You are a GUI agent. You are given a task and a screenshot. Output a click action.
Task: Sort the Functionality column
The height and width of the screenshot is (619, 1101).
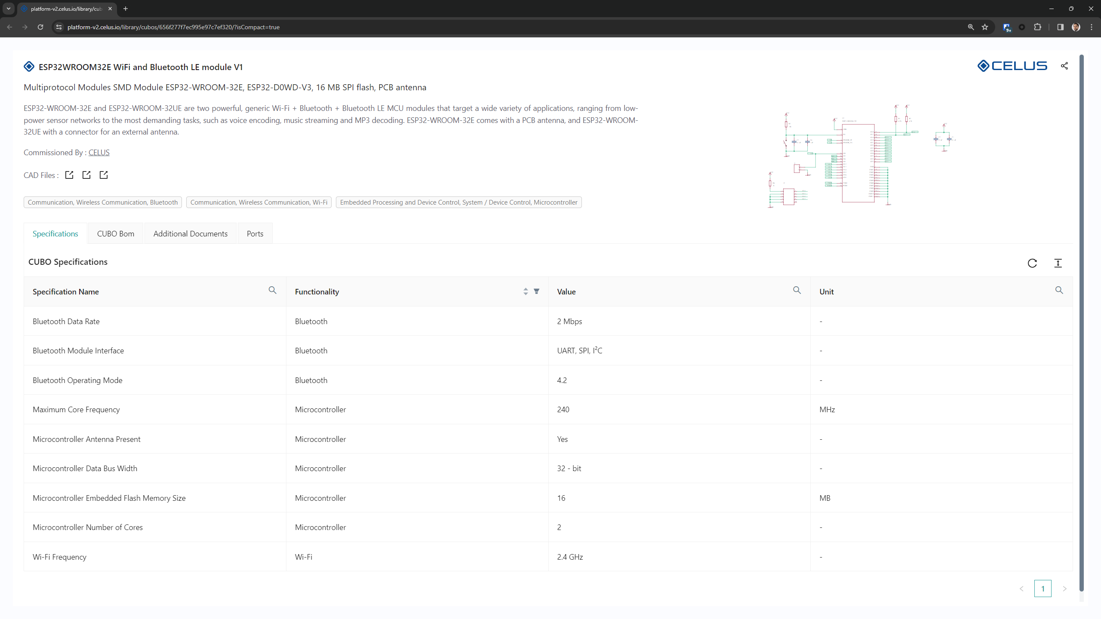pos(526,291)
